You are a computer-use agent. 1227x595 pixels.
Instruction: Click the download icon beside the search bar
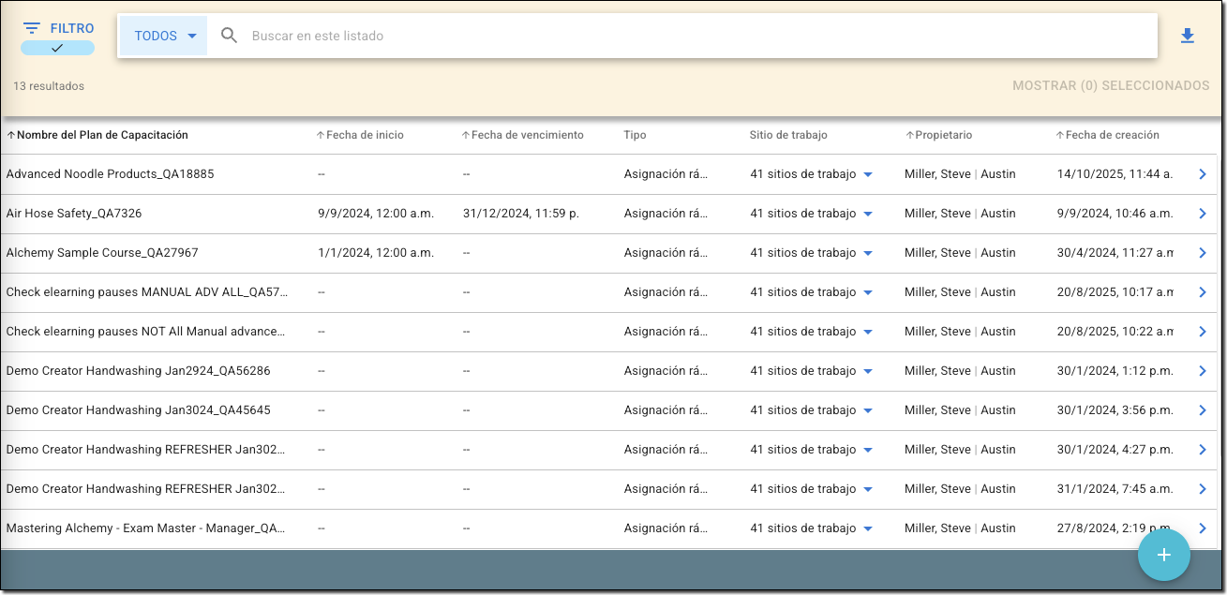[x=1187, y=37]
